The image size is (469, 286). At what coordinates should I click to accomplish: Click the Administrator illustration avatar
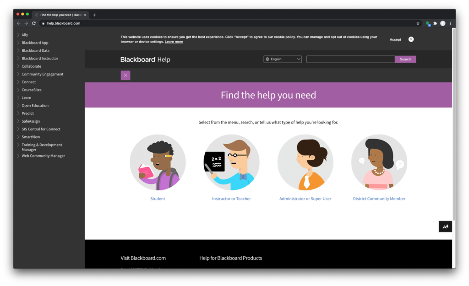(x=305, y=162)
